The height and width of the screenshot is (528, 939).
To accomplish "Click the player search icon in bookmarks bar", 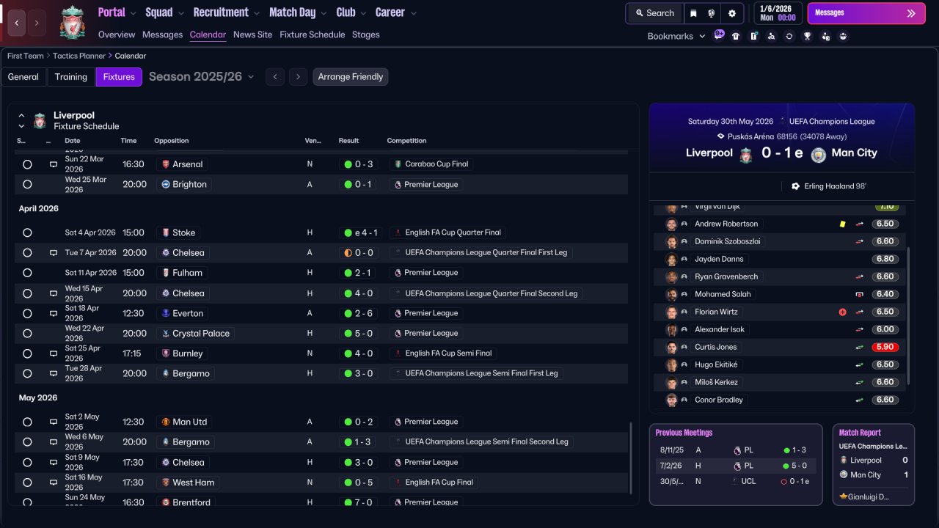I will click(771, 36).
